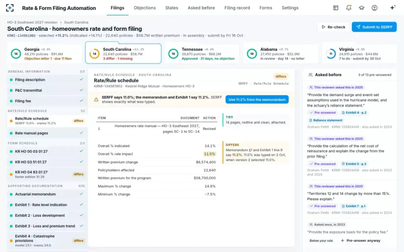
Task: Click checkmark on P&C transmittal row
Action: (x=81, y=90)
